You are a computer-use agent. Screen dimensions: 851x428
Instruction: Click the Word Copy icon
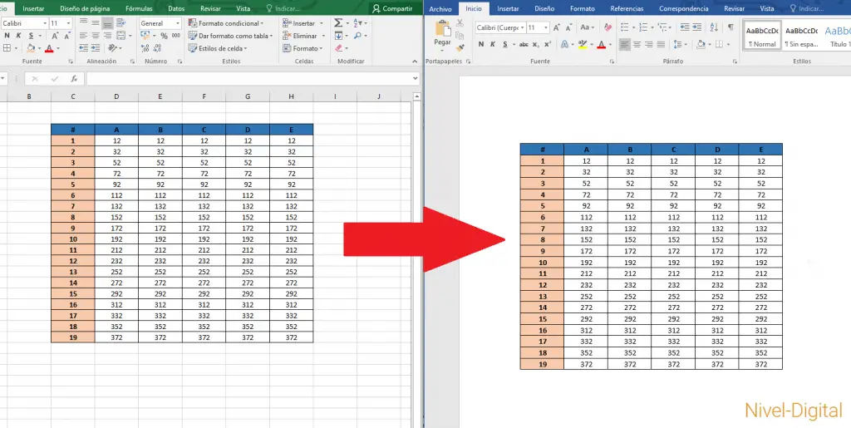coord(460,35)
